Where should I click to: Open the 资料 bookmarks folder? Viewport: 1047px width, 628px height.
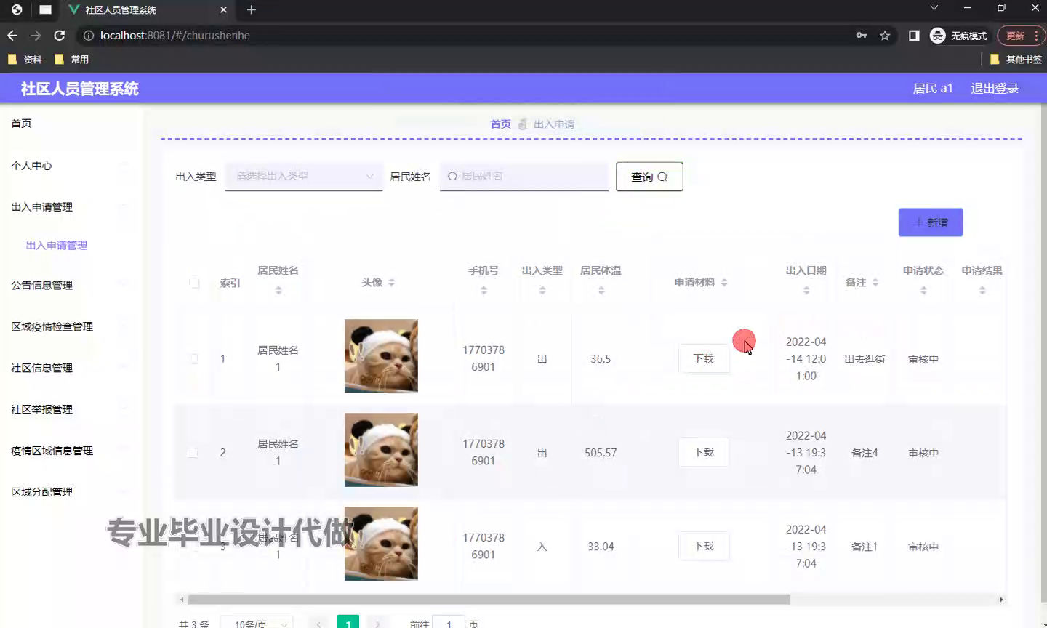25,59
